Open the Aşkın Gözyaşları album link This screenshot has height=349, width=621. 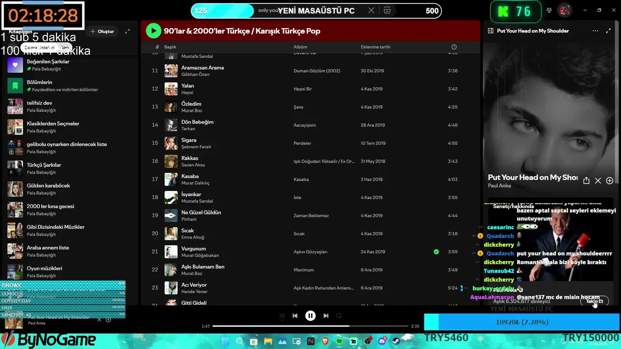[x=310, y=252]
